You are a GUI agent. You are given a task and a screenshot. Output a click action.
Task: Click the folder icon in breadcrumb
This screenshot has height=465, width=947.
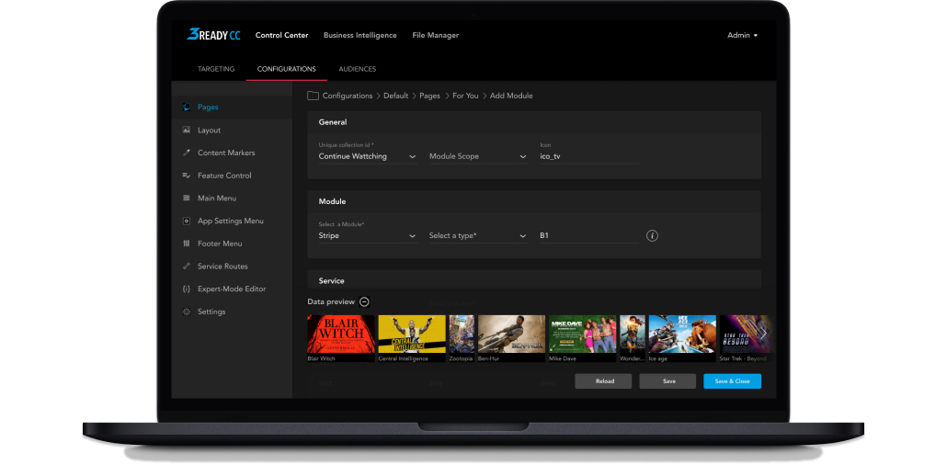point(313,96)
